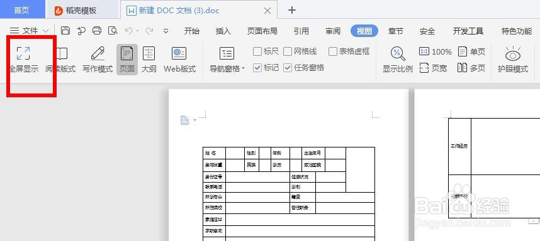Expand the Navigation pane dropdown arrow

243,68
